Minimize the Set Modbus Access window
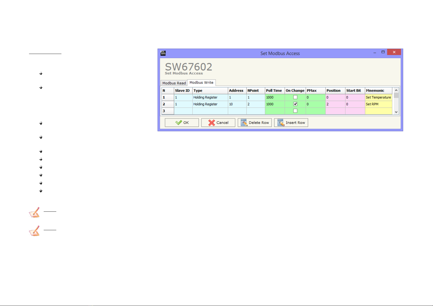 (x=375, y=52)
